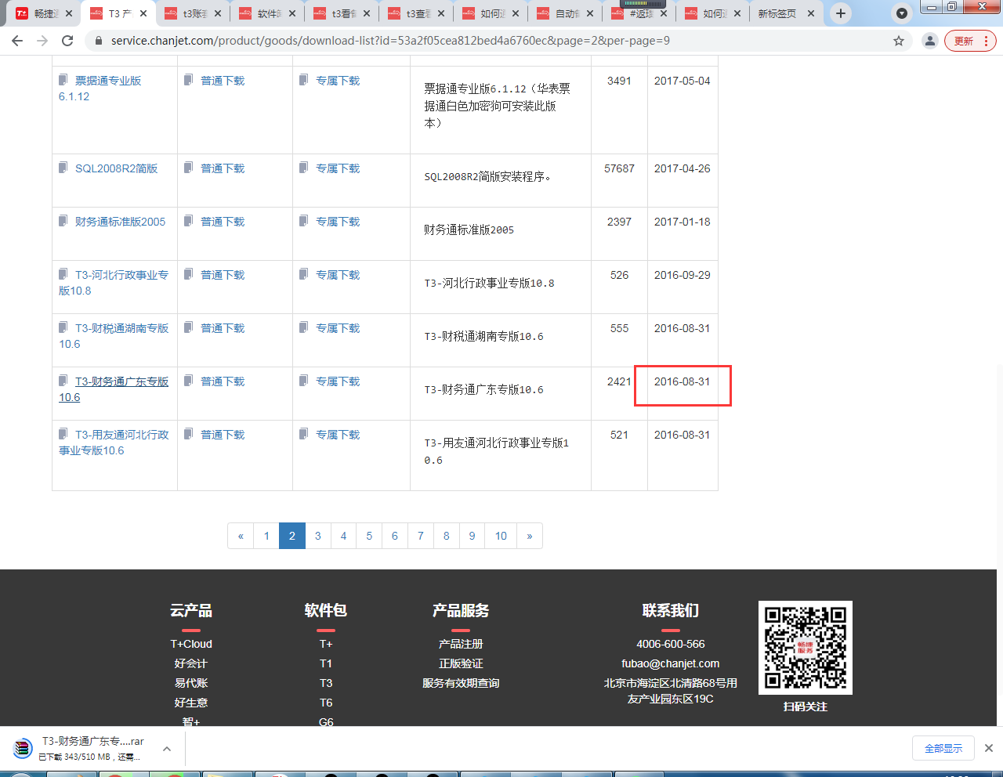Click 专属下载 for T3-用友通河北行政事业专版
Viewport: 1003px width, 777px height.
pos(338,435)
